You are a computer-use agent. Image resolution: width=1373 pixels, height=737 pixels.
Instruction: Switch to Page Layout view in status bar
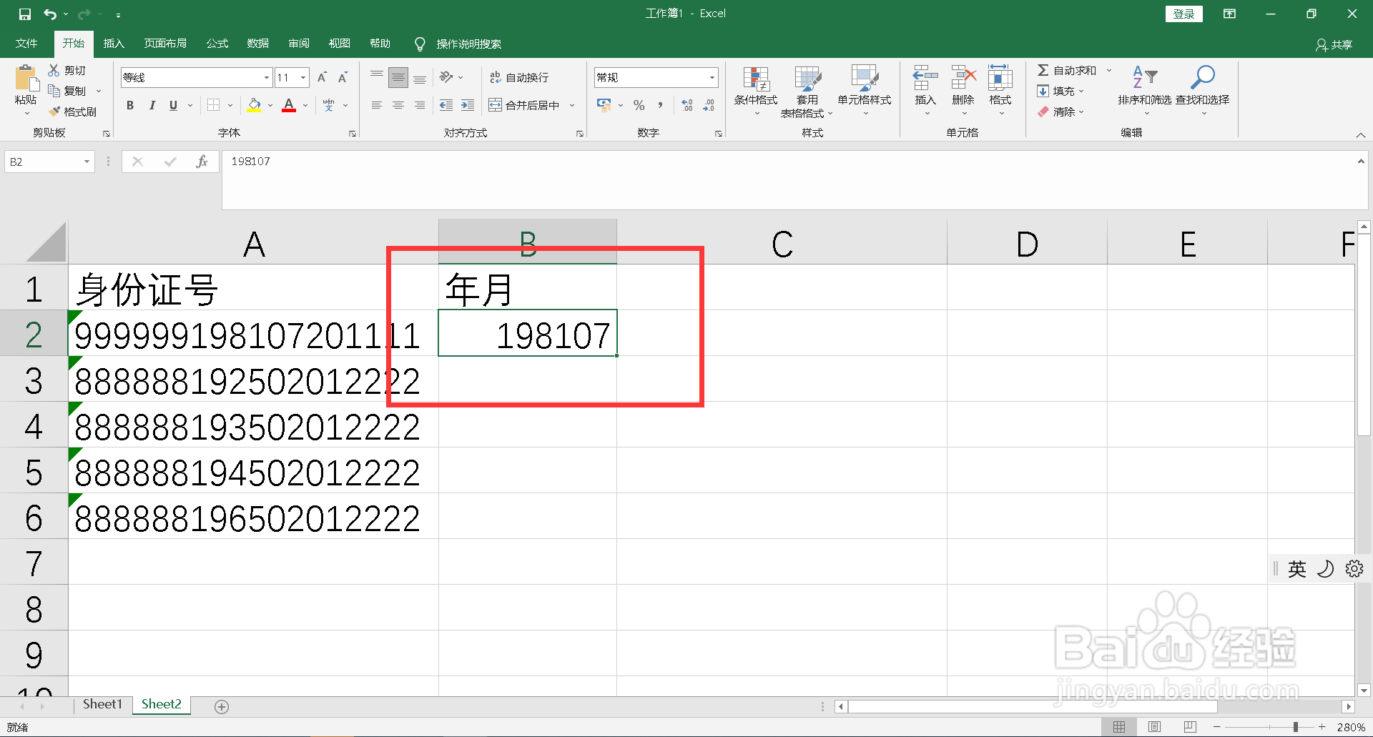point(1154,727)
